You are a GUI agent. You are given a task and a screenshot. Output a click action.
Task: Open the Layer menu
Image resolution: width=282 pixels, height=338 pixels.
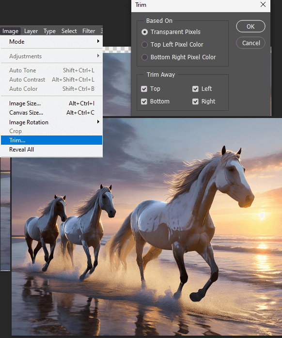31,31
